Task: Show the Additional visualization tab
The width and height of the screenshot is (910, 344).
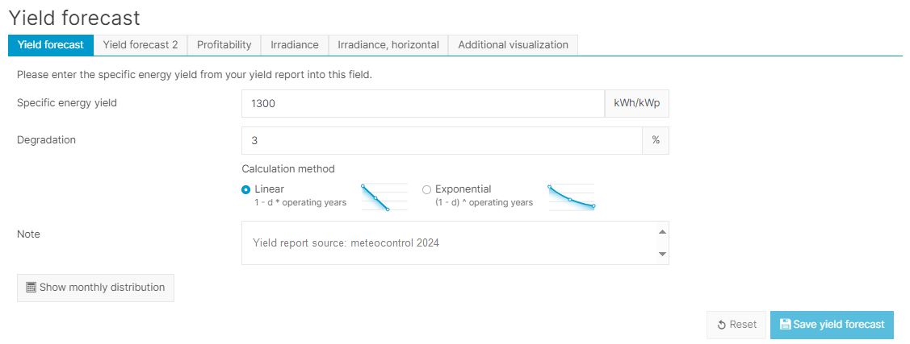Action: [513, 45]
